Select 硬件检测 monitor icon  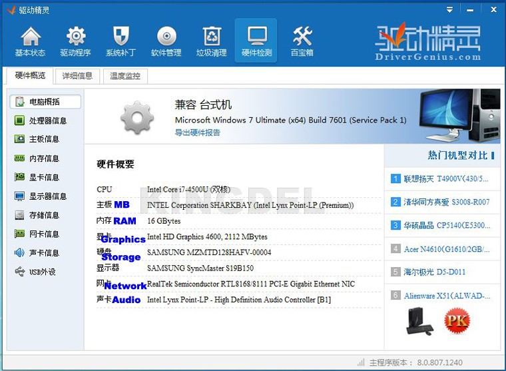[256, 41]
